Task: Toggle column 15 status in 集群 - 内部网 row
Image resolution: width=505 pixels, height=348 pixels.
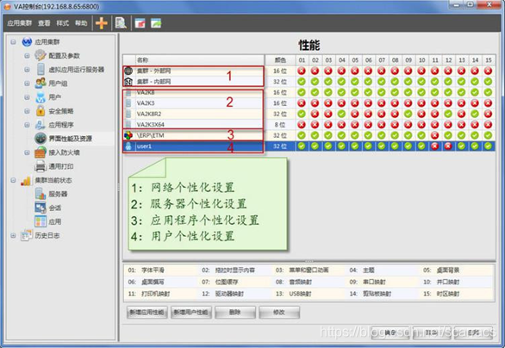Action: (x=489, y=82)
